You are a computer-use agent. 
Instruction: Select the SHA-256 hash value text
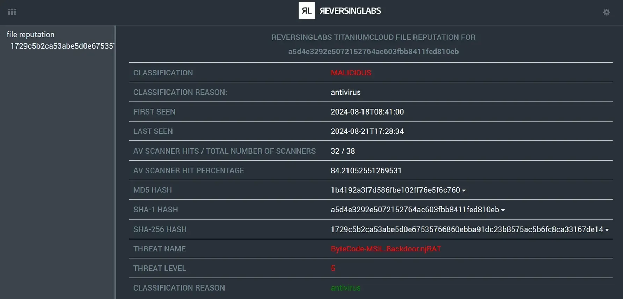tap(467, 229)
